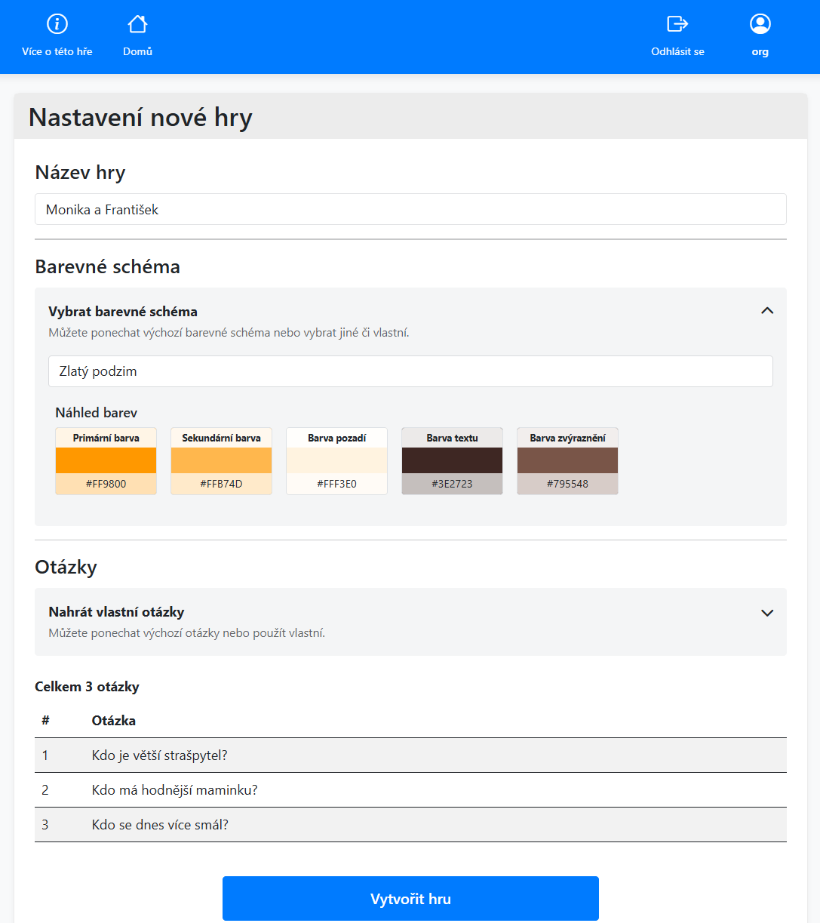Click the Domů house icon

pos(137,24)
